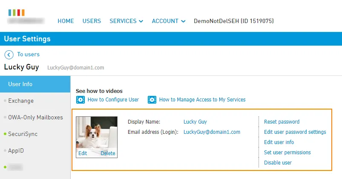The width and height of the screenshot is (342, 179).
Task: Click the Lucky Guy page heading
Action: click(21, 67)
